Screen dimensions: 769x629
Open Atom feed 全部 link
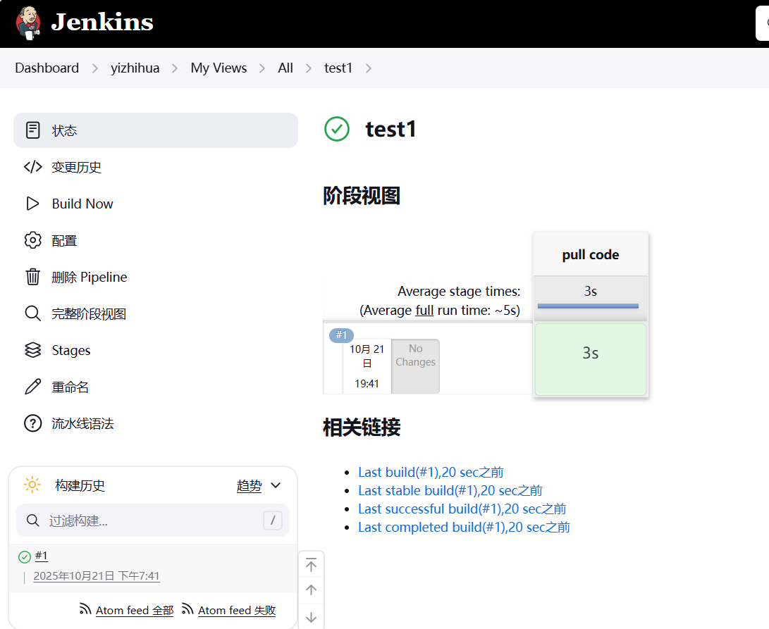click(x=135, y=611)
